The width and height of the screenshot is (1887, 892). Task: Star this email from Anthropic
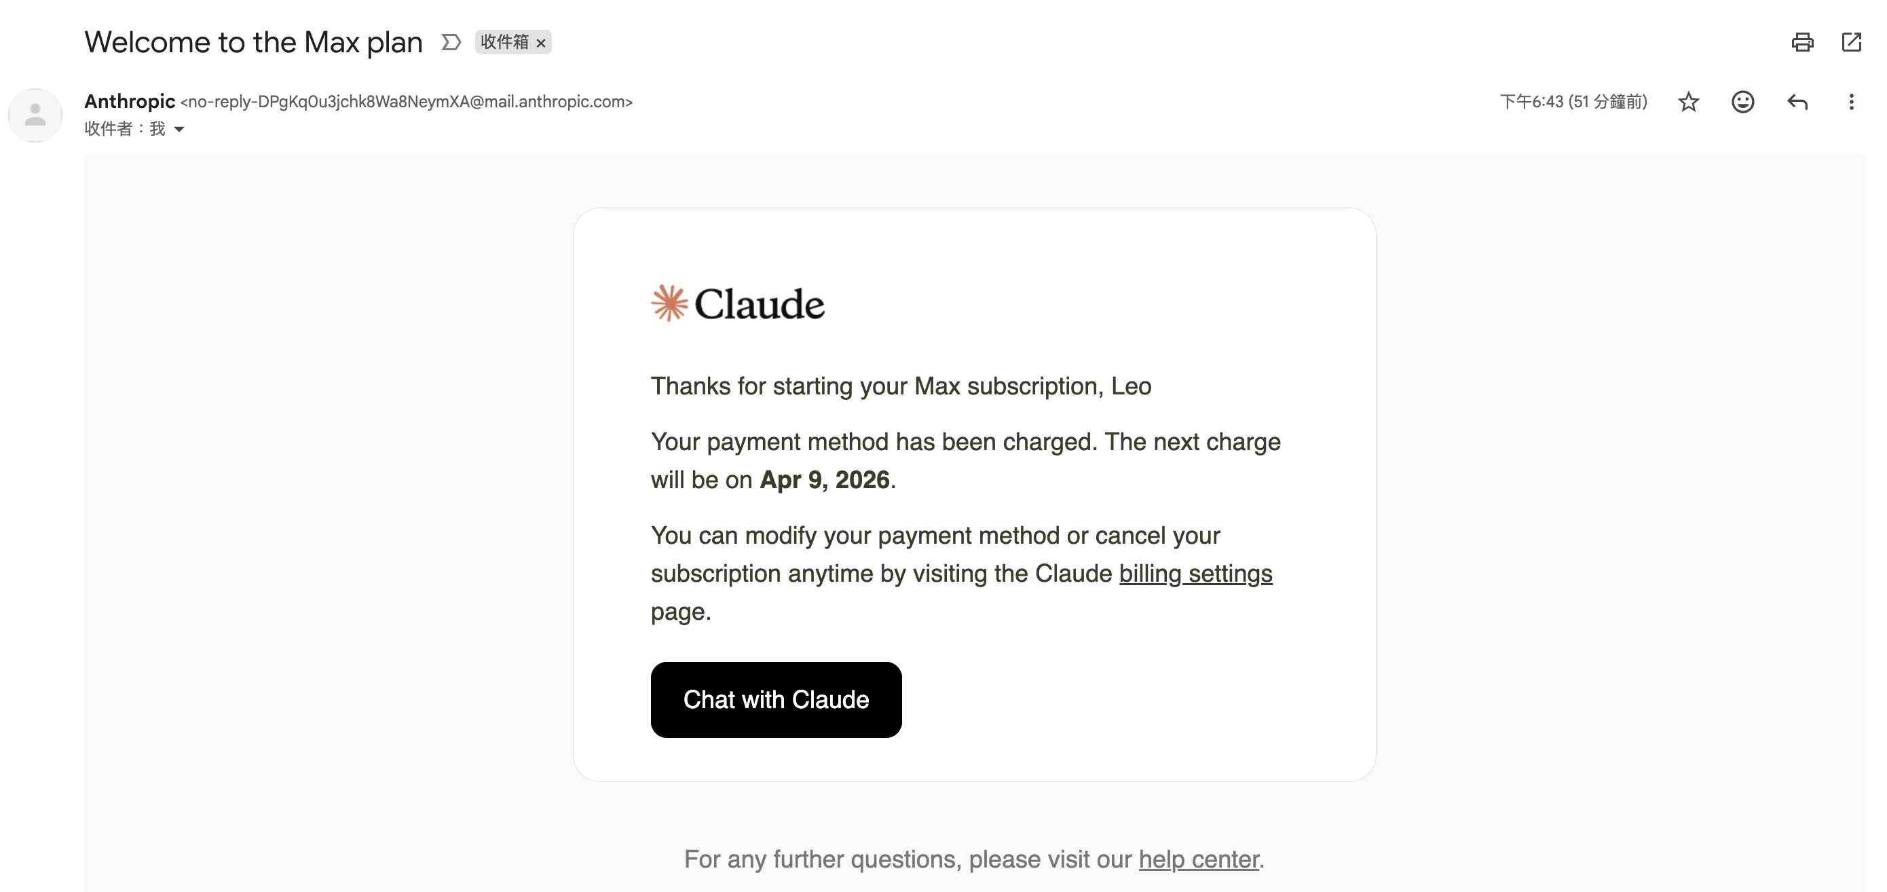1687,102
